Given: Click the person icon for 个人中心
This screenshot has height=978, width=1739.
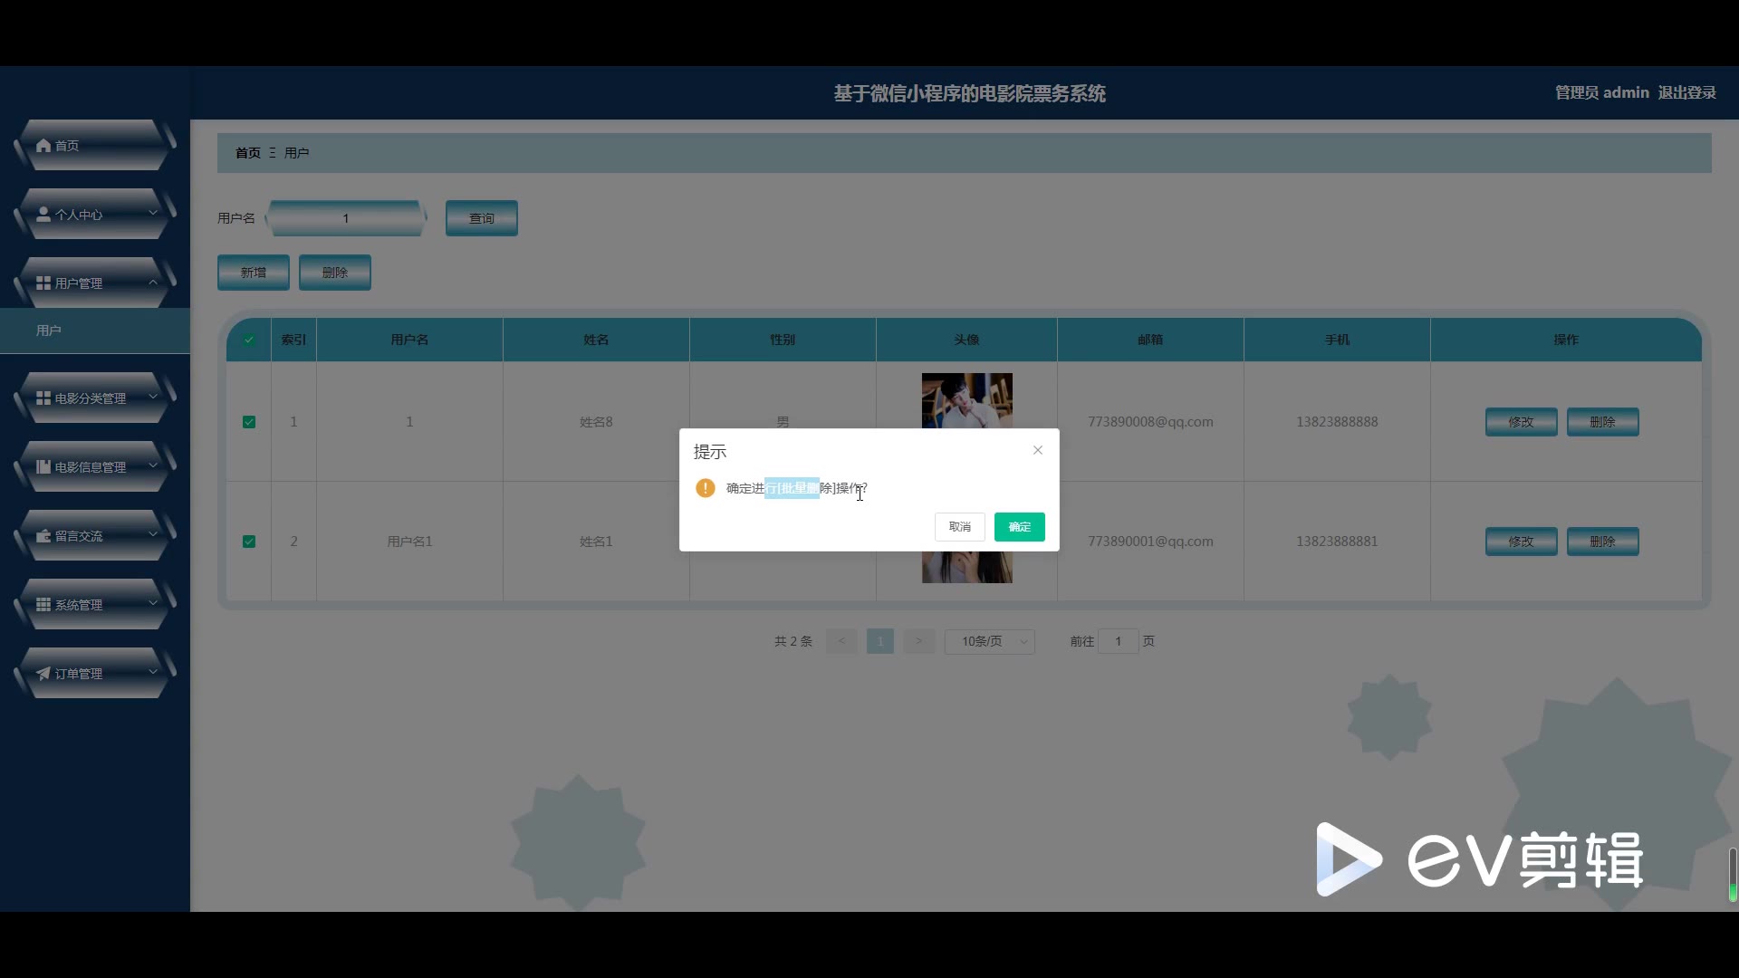Looking at the screenshot, I should [43, 215].
